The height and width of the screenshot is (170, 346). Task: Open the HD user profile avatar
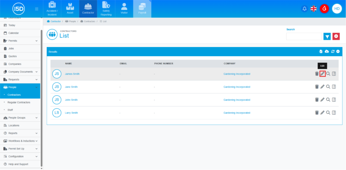pyautogui.click(x=337, y=8)
